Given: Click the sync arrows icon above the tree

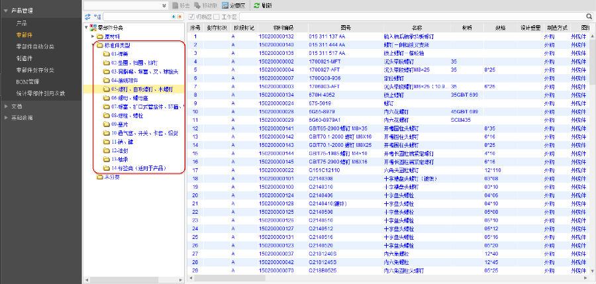Looking at the screenshot, I should pos(88,16).
